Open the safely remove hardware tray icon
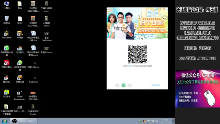This screenshot has height=124, width=220. pos(140,121)
